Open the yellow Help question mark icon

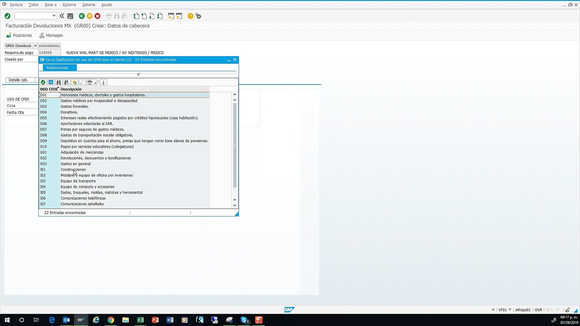click(x=190, y=16)
